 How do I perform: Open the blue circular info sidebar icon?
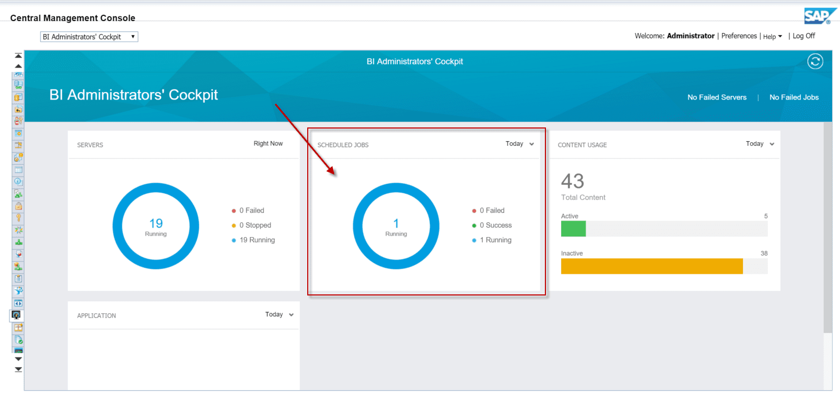pyautogui.click(x=18, y=182)
